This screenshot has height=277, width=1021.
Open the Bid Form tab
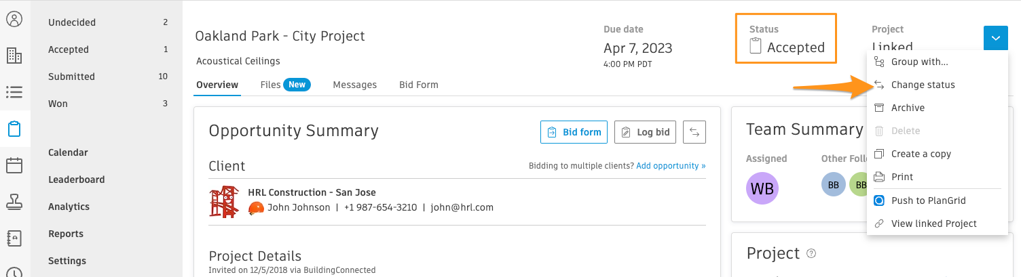tap(419, 85)
